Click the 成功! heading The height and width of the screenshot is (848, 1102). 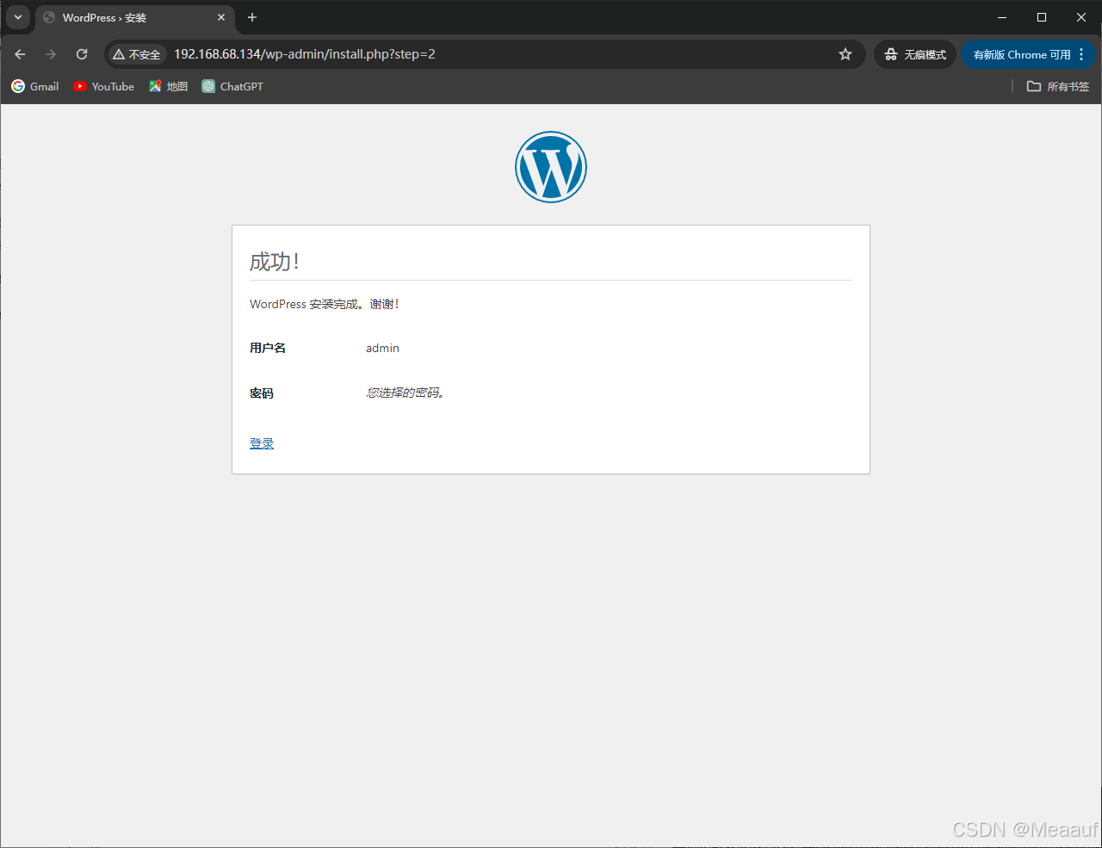[x=275, y=262]
